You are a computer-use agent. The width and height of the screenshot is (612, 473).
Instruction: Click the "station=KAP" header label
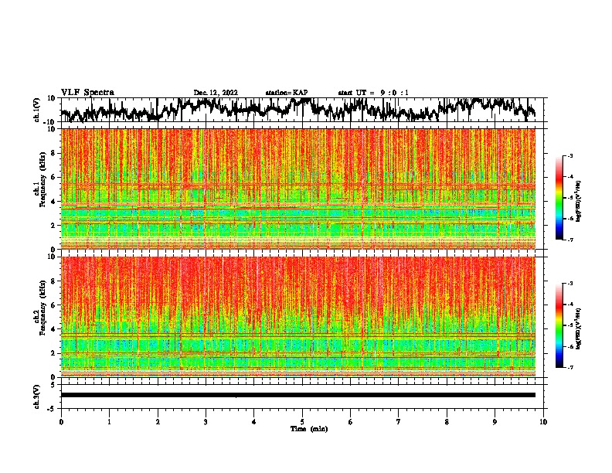tap(287, 93)
